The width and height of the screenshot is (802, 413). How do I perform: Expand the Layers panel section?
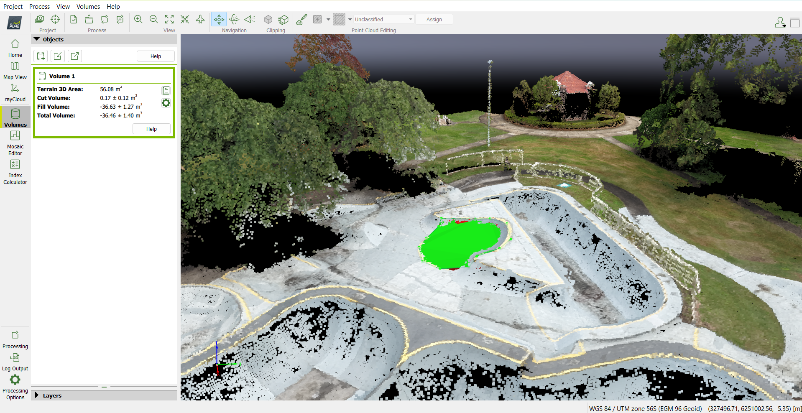(37, 395)
